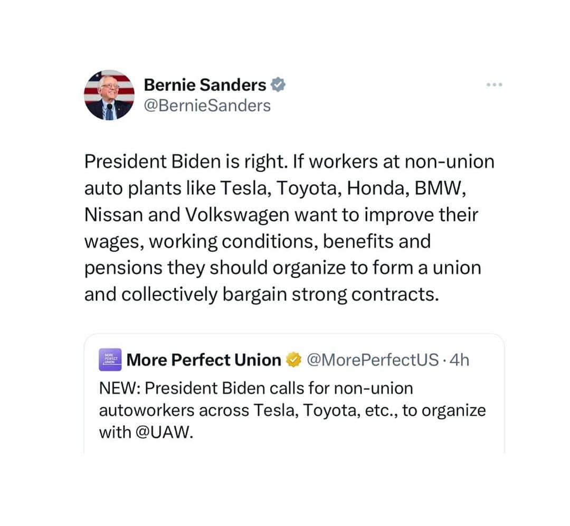Click the 4h timestamp on quoted post
This screenshot has width=570, height=526.
tap(459, 360)
